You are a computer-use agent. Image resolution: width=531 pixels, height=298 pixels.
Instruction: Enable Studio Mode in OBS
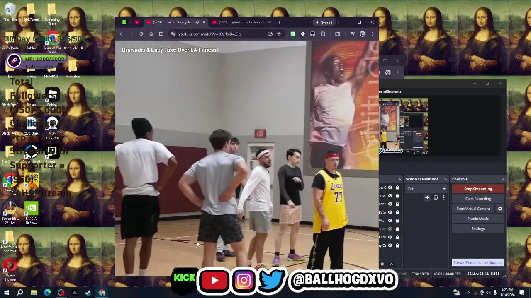478,219
